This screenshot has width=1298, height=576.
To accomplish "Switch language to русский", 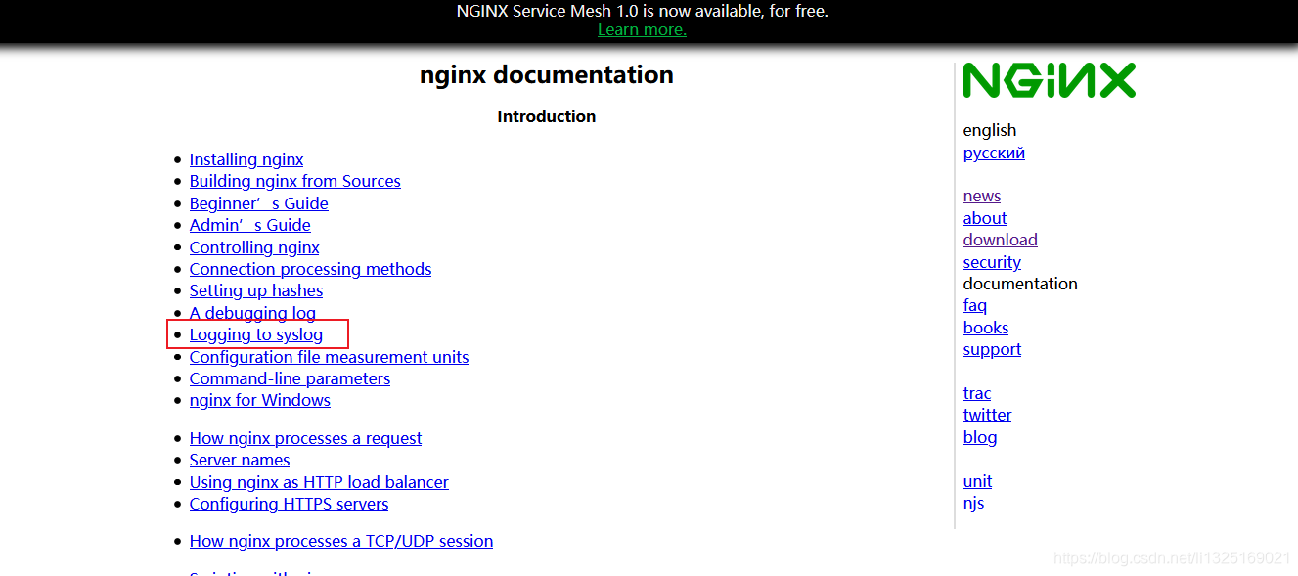I will (x=994, y=153).
